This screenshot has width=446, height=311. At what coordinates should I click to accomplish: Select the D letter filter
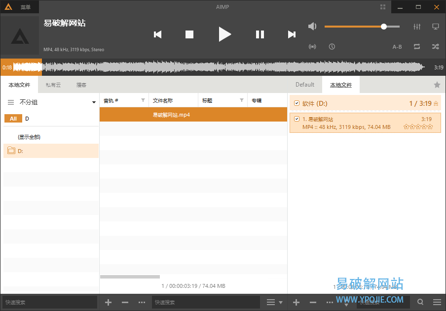27,119
